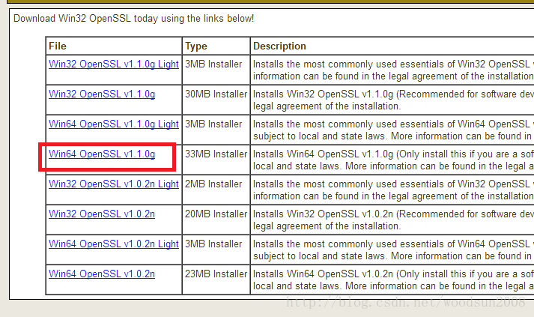534x317 pixels.
Task: Click the 'Download Win32 OpenSSL today' heading text
Action: pos(134,19)
